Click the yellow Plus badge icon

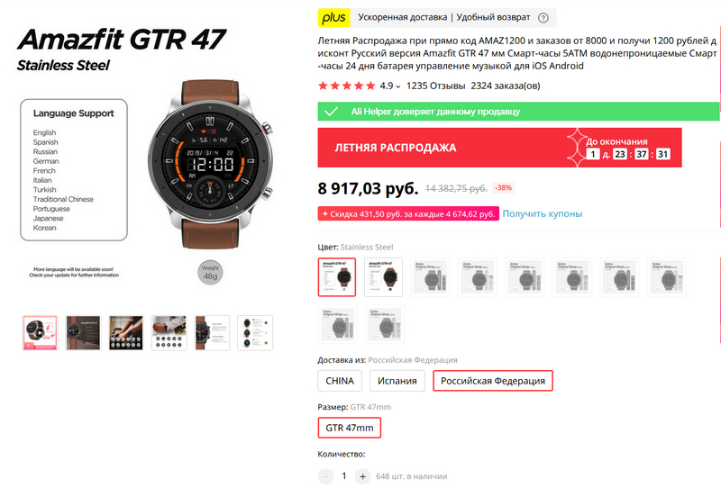coord(333,18)
